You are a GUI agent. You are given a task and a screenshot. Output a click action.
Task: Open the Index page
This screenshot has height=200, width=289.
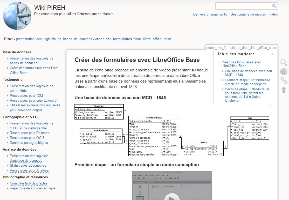[273, 14]
